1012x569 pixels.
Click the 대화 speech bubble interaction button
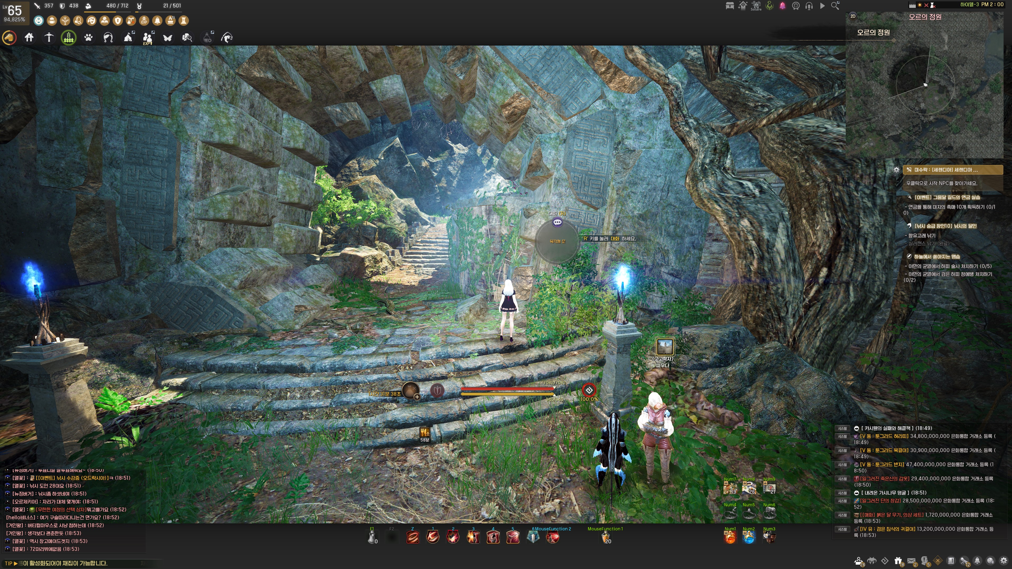click(557, 223)
